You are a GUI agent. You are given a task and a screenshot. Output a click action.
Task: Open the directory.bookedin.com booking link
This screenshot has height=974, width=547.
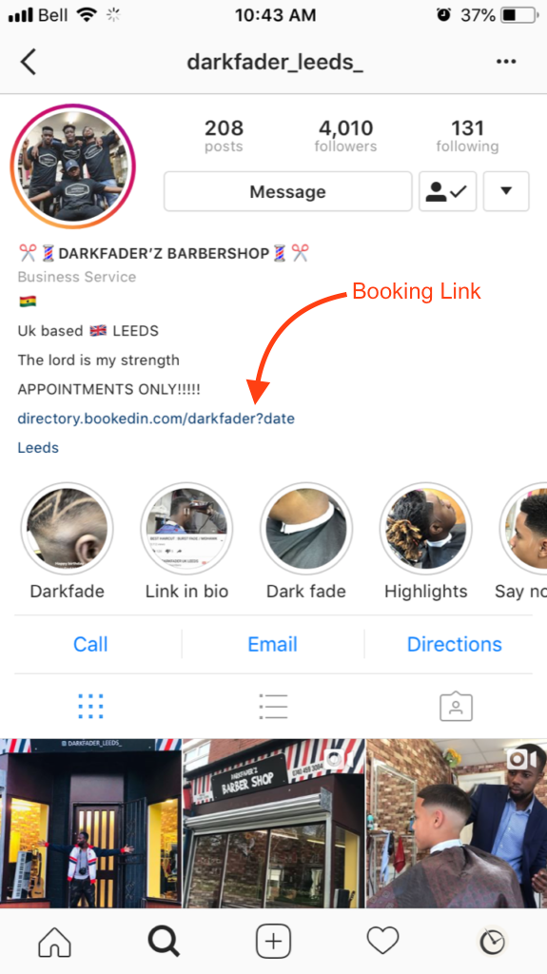pyautogui.click(x=156, y=419)
